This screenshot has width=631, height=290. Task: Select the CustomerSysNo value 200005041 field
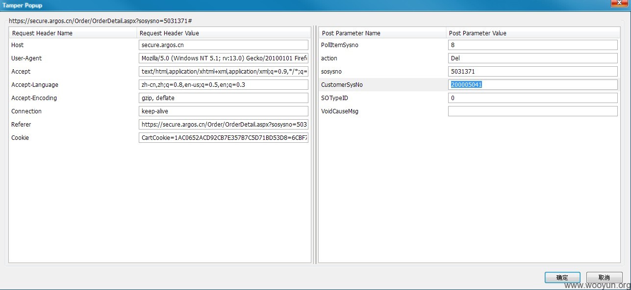(x=533, y=85)
